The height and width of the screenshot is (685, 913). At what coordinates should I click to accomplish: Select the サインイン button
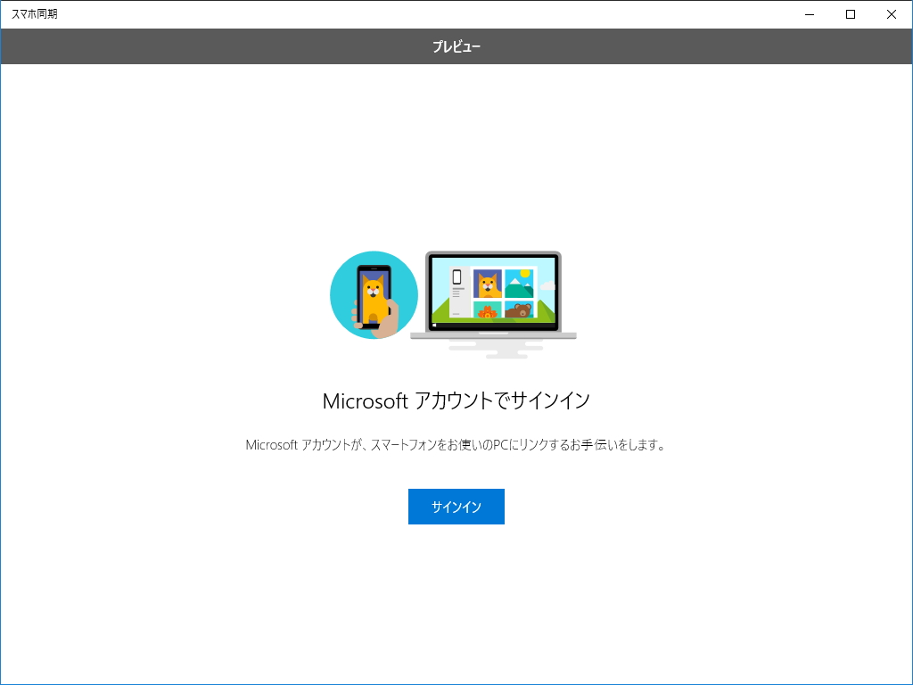pos(456,506)
